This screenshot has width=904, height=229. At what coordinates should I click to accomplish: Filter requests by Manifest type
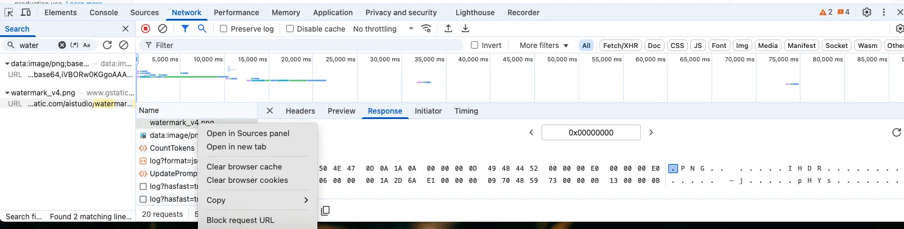click(x=801, y=46)
